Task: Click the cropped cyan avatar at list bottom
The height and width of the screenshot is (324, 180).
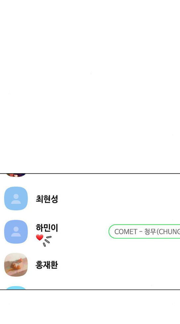Action: (x=16, y=287)
